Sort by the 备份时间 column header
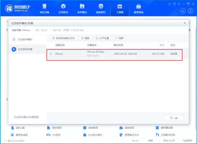Image resolution: width=197 pixels, height=144 pixels. [x=118, y=45]
